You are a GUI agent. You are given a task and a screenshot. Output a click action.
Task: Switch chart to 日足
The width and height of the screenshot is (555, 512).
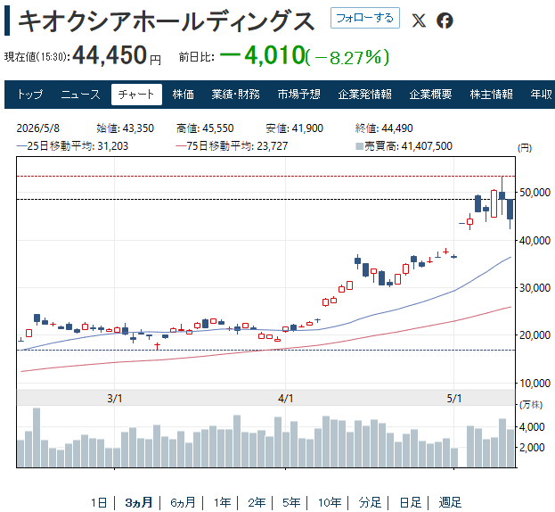click(411, 502)
